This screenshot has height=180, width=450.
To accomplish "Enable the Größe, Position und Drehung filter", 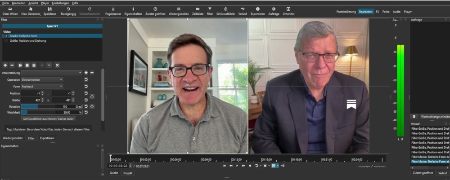I will coord(6,41).
